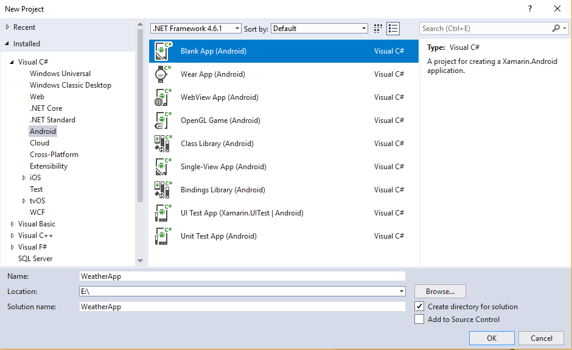The width and height of the screenshot is (572, 350).
Task: Collapse the Visual C# tree node
Action: [12, 62]
